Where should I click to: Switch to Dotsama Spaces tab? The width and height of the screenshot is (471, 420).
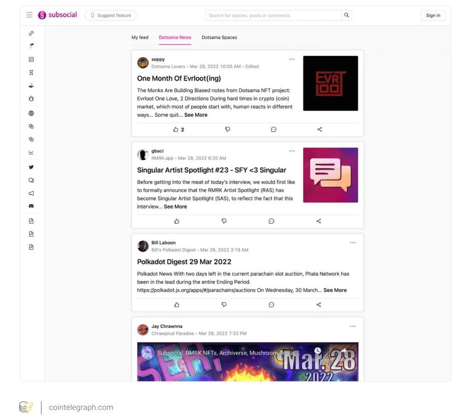pos(219,37)
